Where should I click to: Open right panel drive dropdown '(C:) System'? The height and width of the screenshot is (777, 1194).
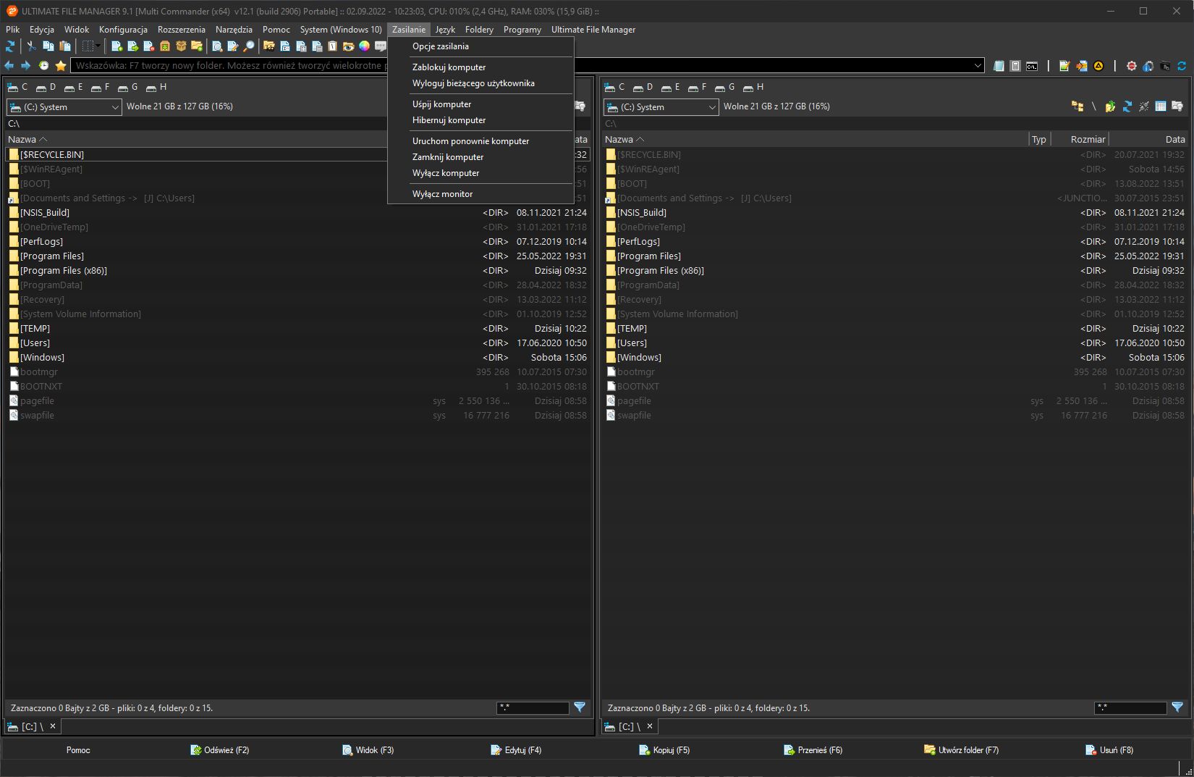coord(661,107)
